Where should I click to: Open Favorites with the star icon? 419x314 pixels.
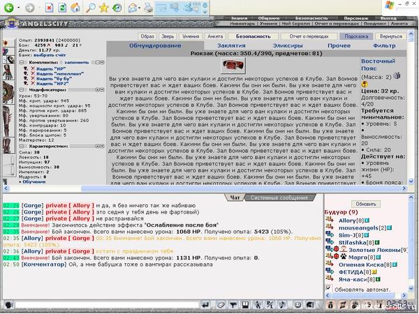[103, 8]
